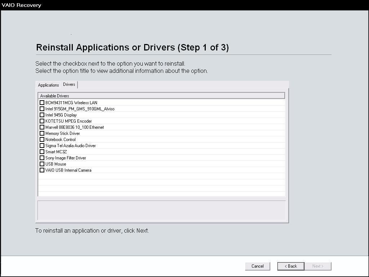Enable the Notebook Control checkbox
Viewport: 369px width, 277px height.
[42, 140]
